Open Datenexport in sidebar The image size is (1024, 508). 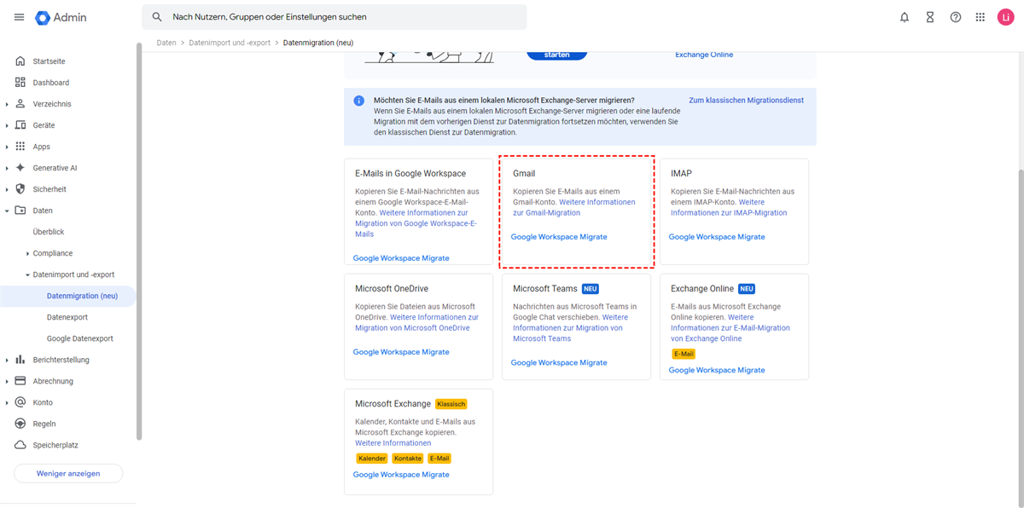(x=68, y=317)
